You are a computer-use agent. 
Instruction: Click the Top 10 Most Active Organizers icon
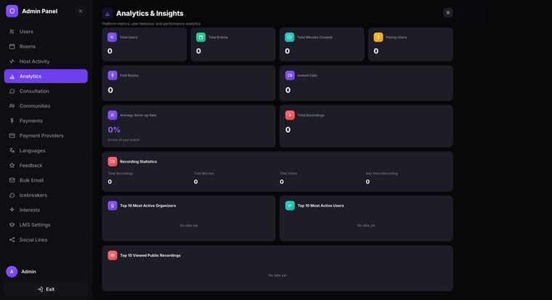pyautogui.click(x=113, y=206)
